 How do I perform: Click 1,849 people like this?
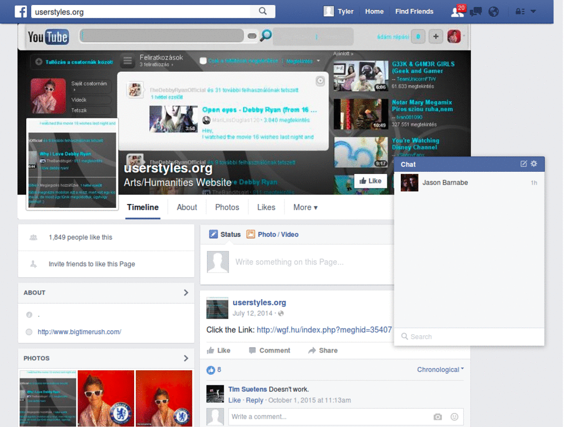tap(80, 237)
